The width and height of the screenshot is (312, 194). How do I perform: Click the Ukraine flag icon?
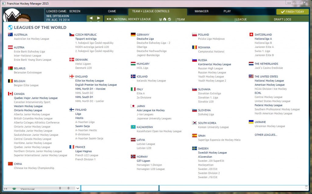[251, 122]
